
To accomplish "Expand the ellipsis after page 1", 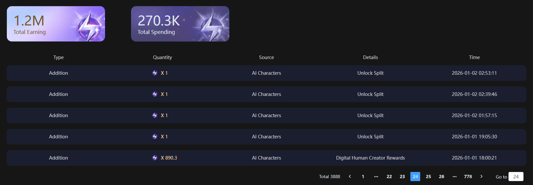I will click(376, 177).
